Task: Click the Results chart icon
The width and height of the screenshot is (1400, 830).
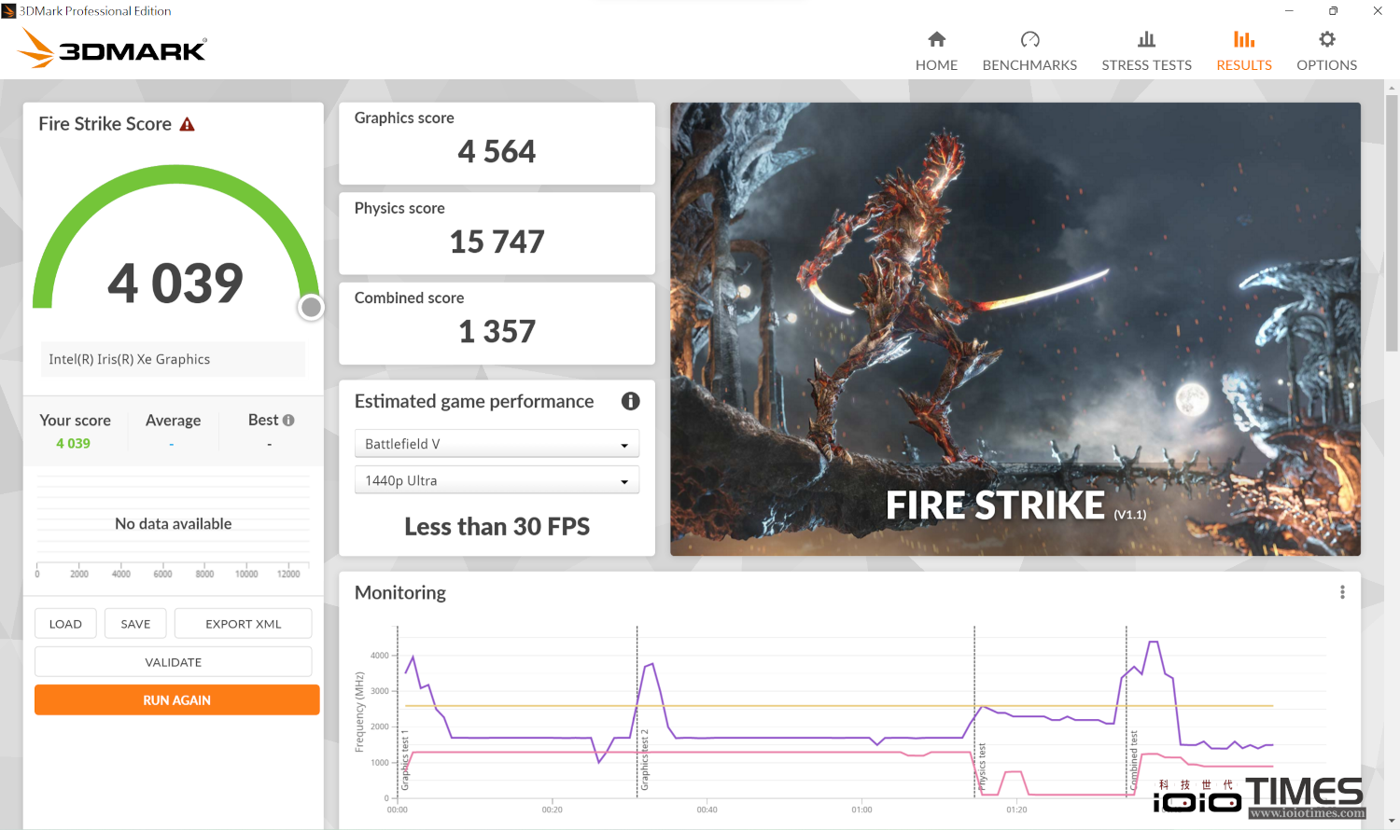Action: coord(1244,39)
